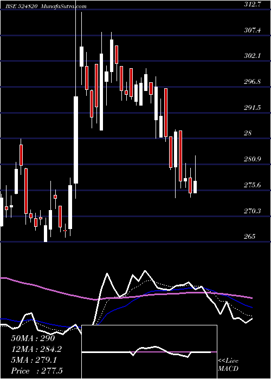
Task: Click inside the MACD inset panel
Action: tap(149, 352)
